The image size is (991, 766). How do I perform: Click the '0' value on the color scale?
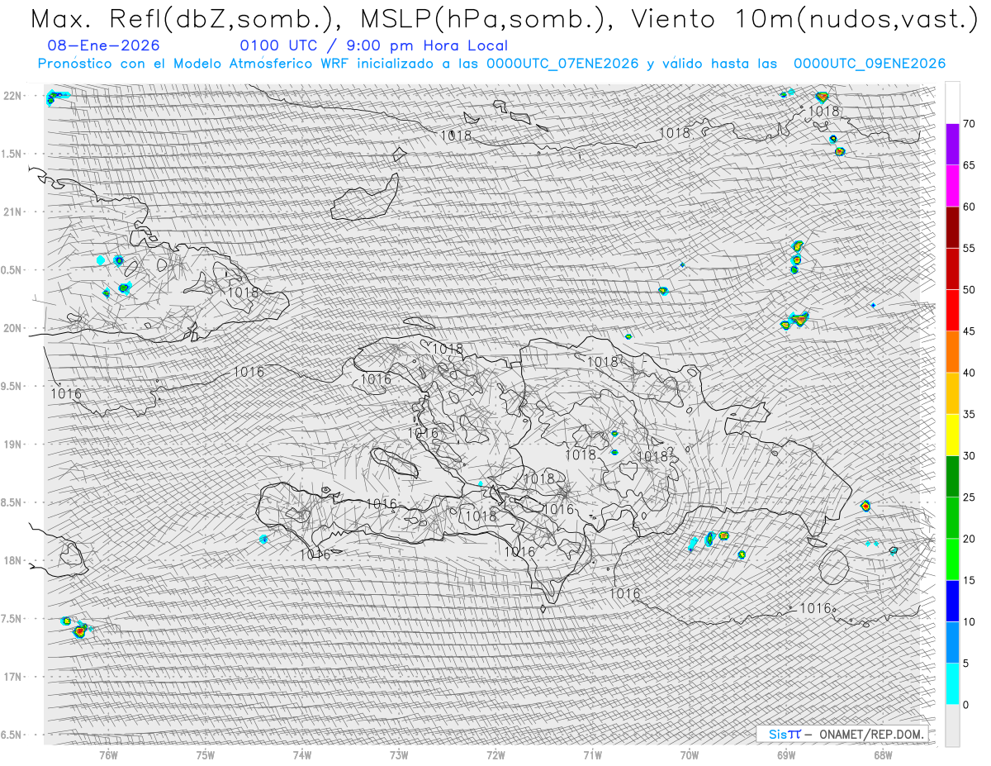(x=966, y=705)
